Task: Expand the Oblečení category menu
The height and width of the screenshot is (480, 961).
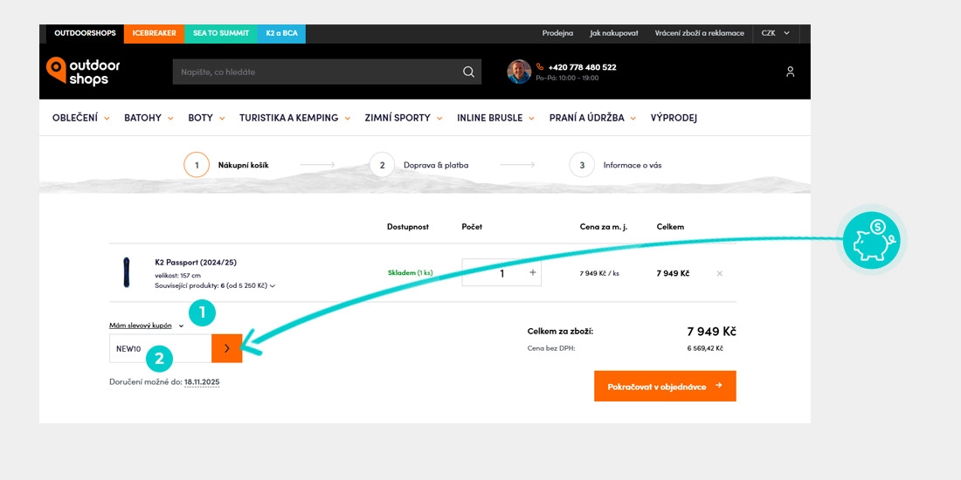Action: coord(80,118)
